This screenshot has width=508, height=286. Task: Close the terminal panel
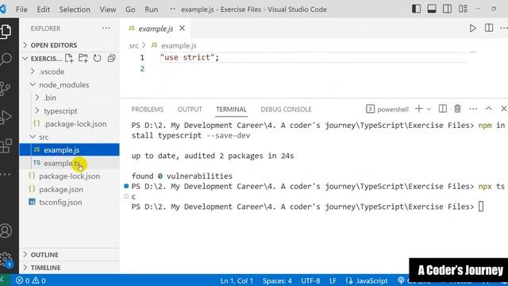point(504,109)
